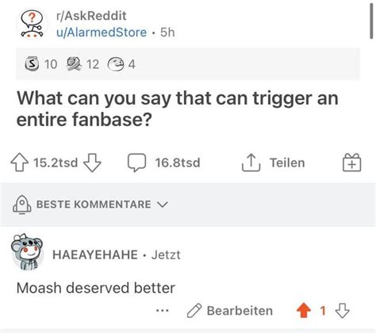Screen dimensions: 376x333
Task: Downvote the AskReddit post
Action: point(92,163)
